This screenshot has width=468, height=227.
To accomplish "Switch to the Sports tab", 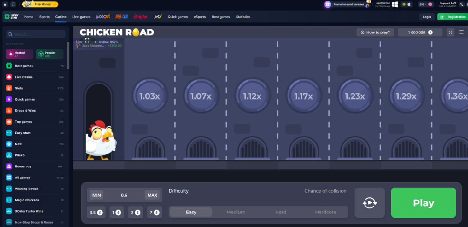I will [x=44, y=17].
